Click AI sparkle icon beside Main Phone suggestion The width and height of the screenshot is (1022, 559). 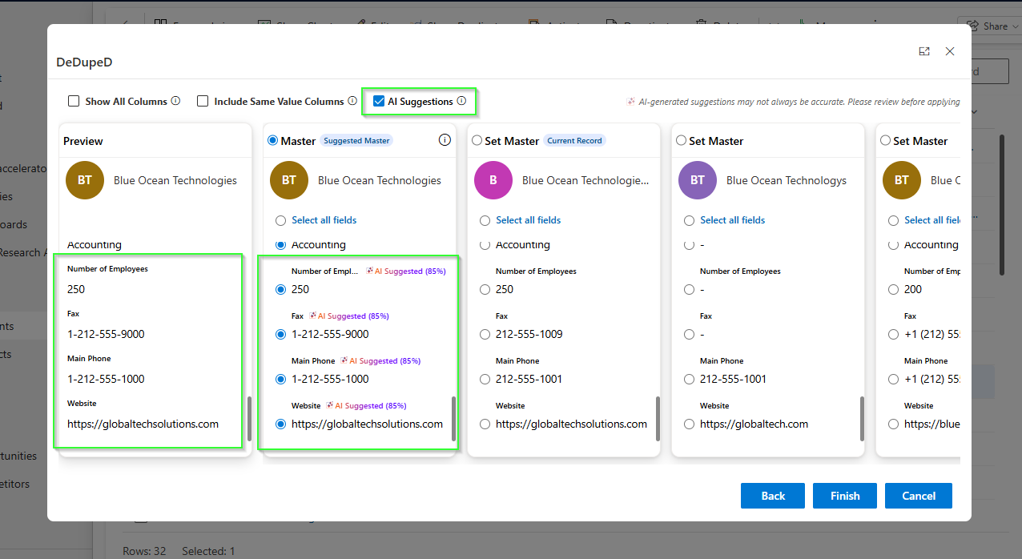[344, 360]
